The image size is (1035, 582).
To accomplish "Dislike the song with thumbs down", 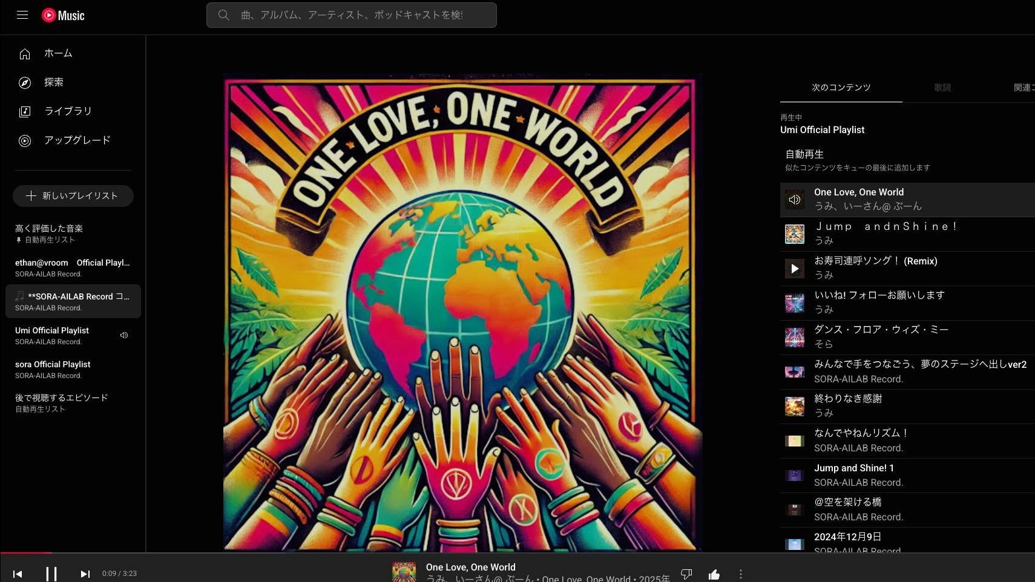I will tap(686, 574).
